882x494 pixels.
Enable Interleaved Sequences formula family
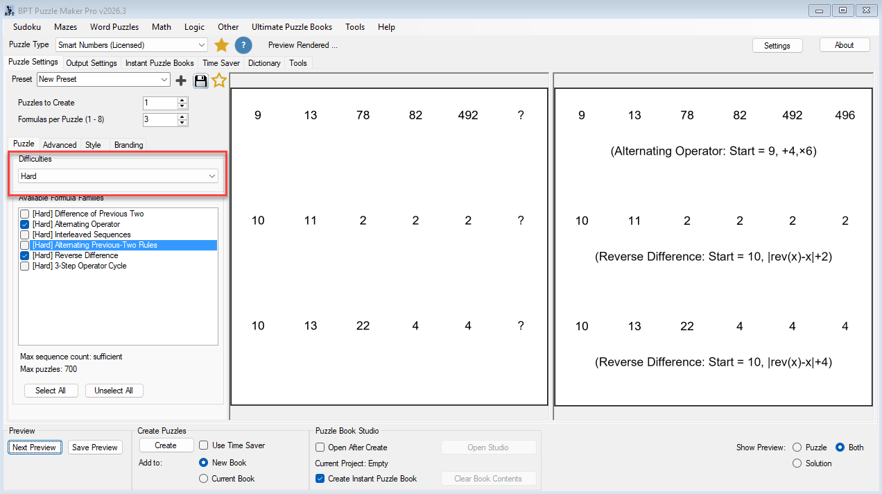click(x=25, y=235)
